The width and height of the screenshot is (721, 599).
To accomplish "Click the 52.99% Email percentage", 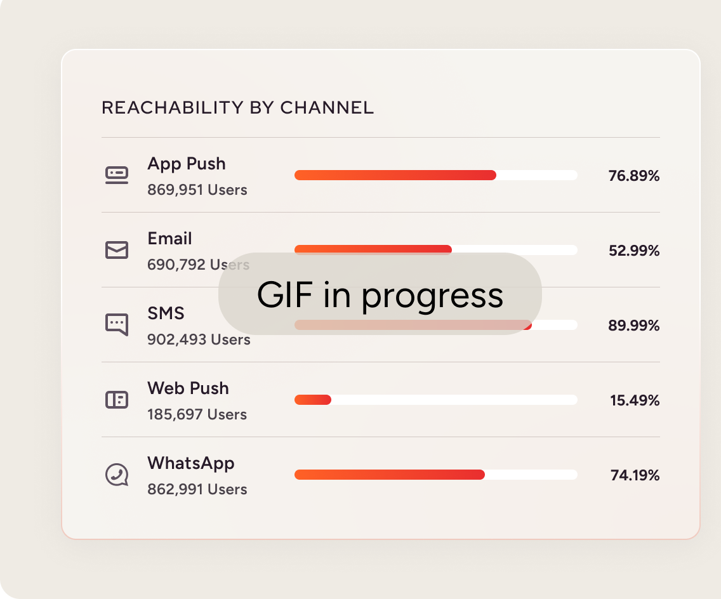I will click(x=633, y=251).
